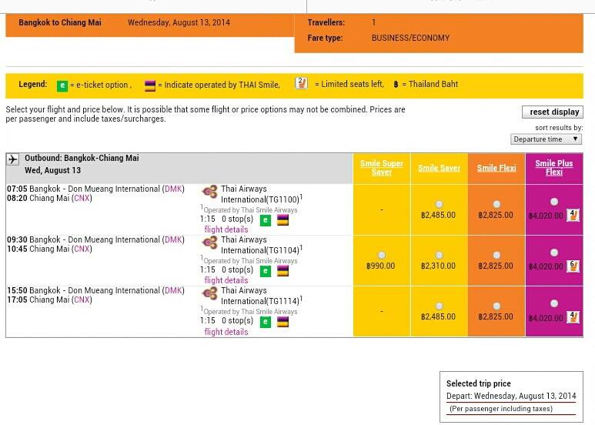Open the Smile Super Saver column header
The width and height of the screenshot is (595, 425).
[x=382, y=168]
